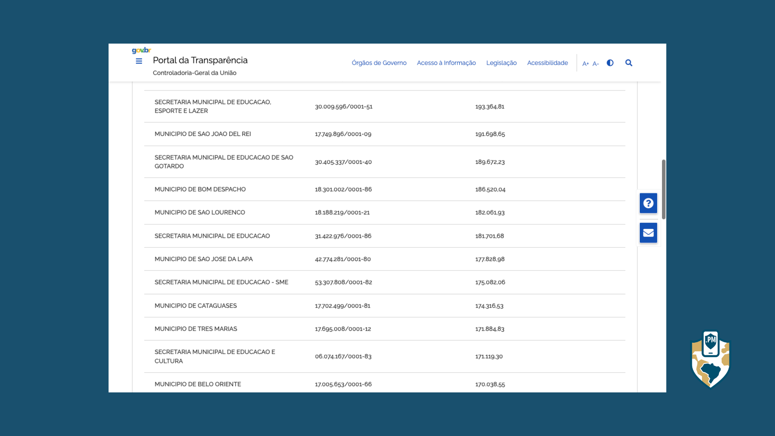Open the envelope contact button

pyautogui.click(x=648, y=233)
